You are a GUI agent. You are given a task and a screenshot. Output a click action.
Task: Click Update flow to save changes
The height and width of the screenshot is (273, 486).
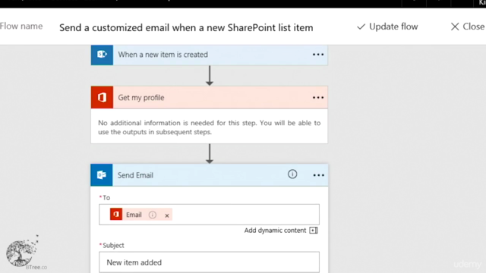click(x=387, y=27)
